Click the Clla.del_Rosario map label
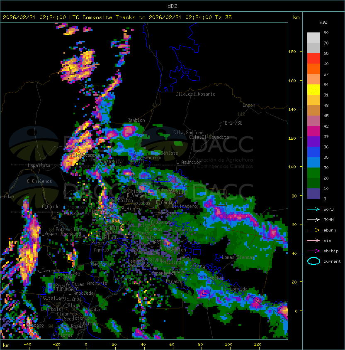Image resolution: width=345 pixels, height=350 pixels. (195, 94)
